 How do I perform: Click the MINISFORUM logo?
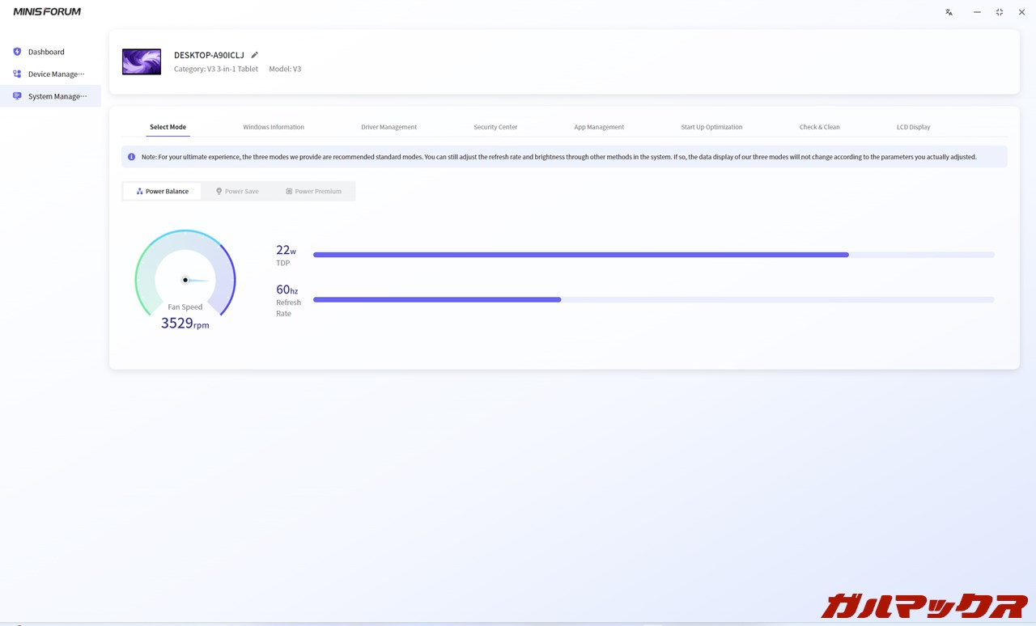coord(47,12)
